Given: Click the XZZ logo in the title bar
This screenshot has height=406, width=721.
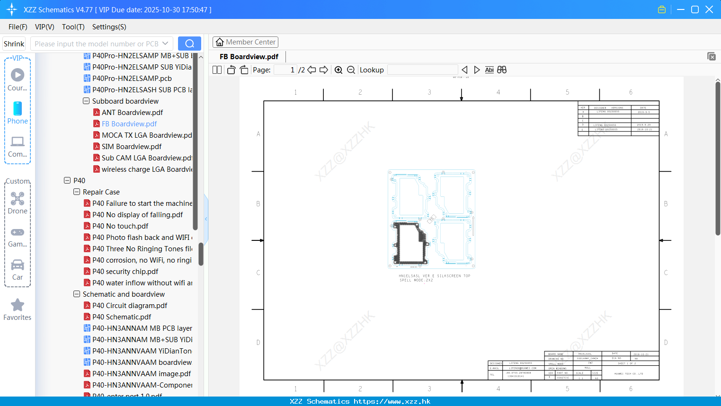Looking at the screenshot, I should tap(12, 9).
